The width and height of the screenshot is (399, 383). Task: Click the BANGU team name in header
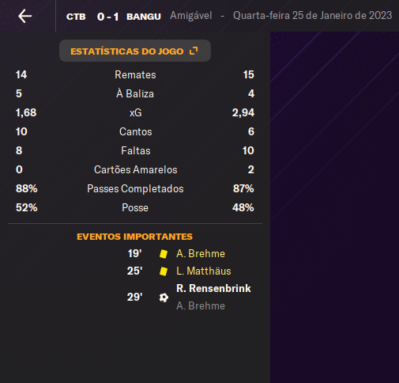click(144, 17)
